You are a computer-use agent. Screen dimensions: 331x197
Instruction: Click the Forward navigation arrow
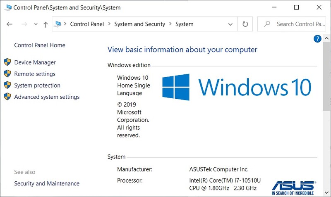click(24, 24)
